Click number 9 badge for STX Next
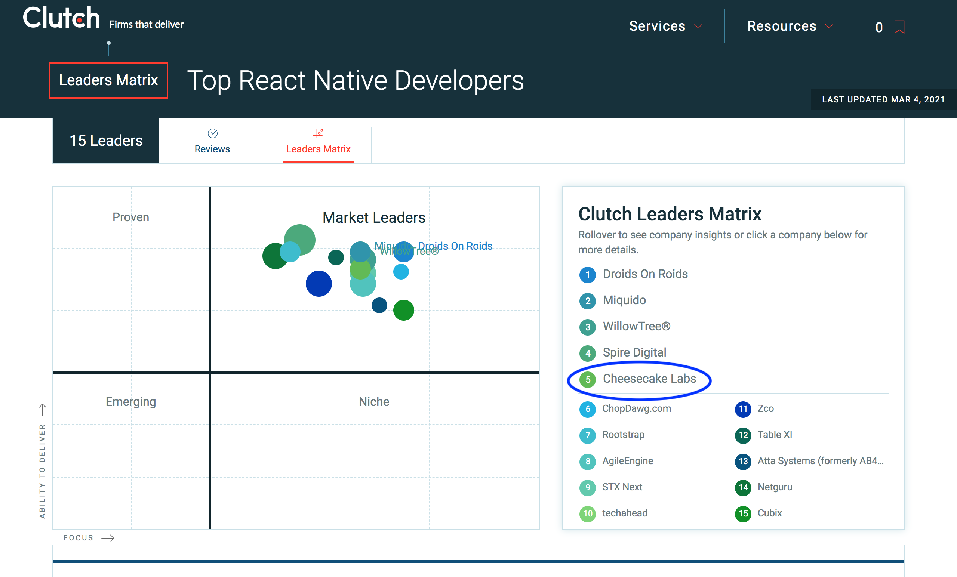The image size is (957, 577). point(588,488)
